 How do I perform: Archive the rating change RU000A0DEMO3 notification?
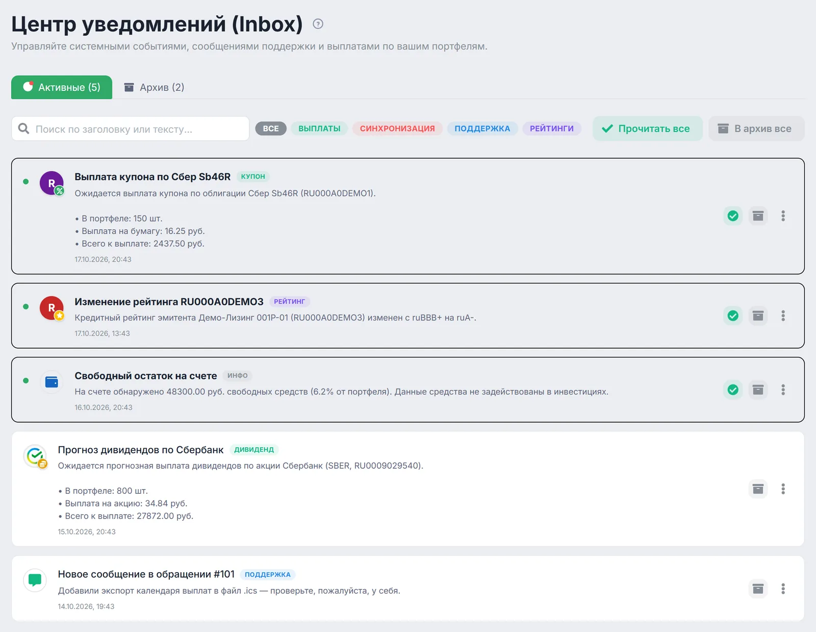click(758, 315)
